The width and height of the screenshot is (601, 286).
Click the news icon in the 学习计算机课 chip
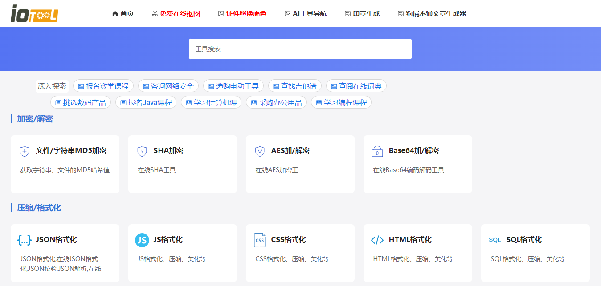click(189, 103)
